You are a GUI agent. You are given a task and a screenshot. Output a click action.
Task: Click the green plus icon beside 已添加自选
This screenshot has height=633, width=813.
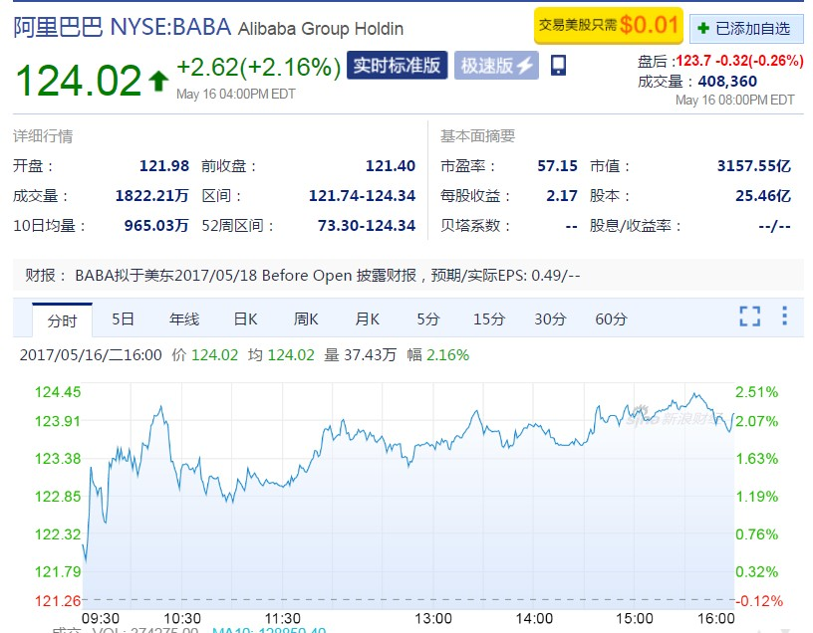[x=704, y=28]
